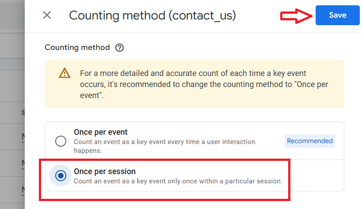362x209 pixels.
Task: Click the Once per session description text
Action: (178, 181)
